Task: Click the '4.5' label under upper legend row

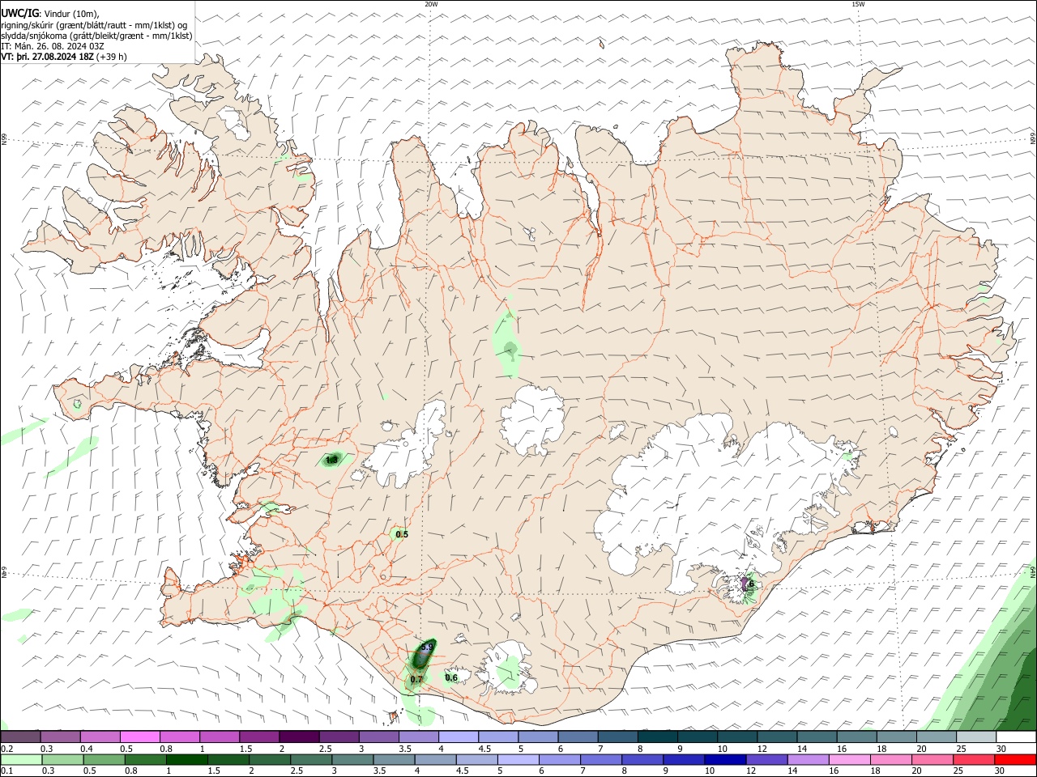Action: coord(484,749)
